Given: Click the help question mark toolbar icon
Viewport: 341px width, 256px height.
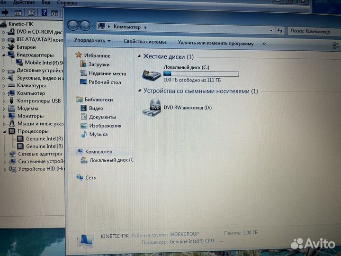Looking at the screenshot, I should click(44, 12).
